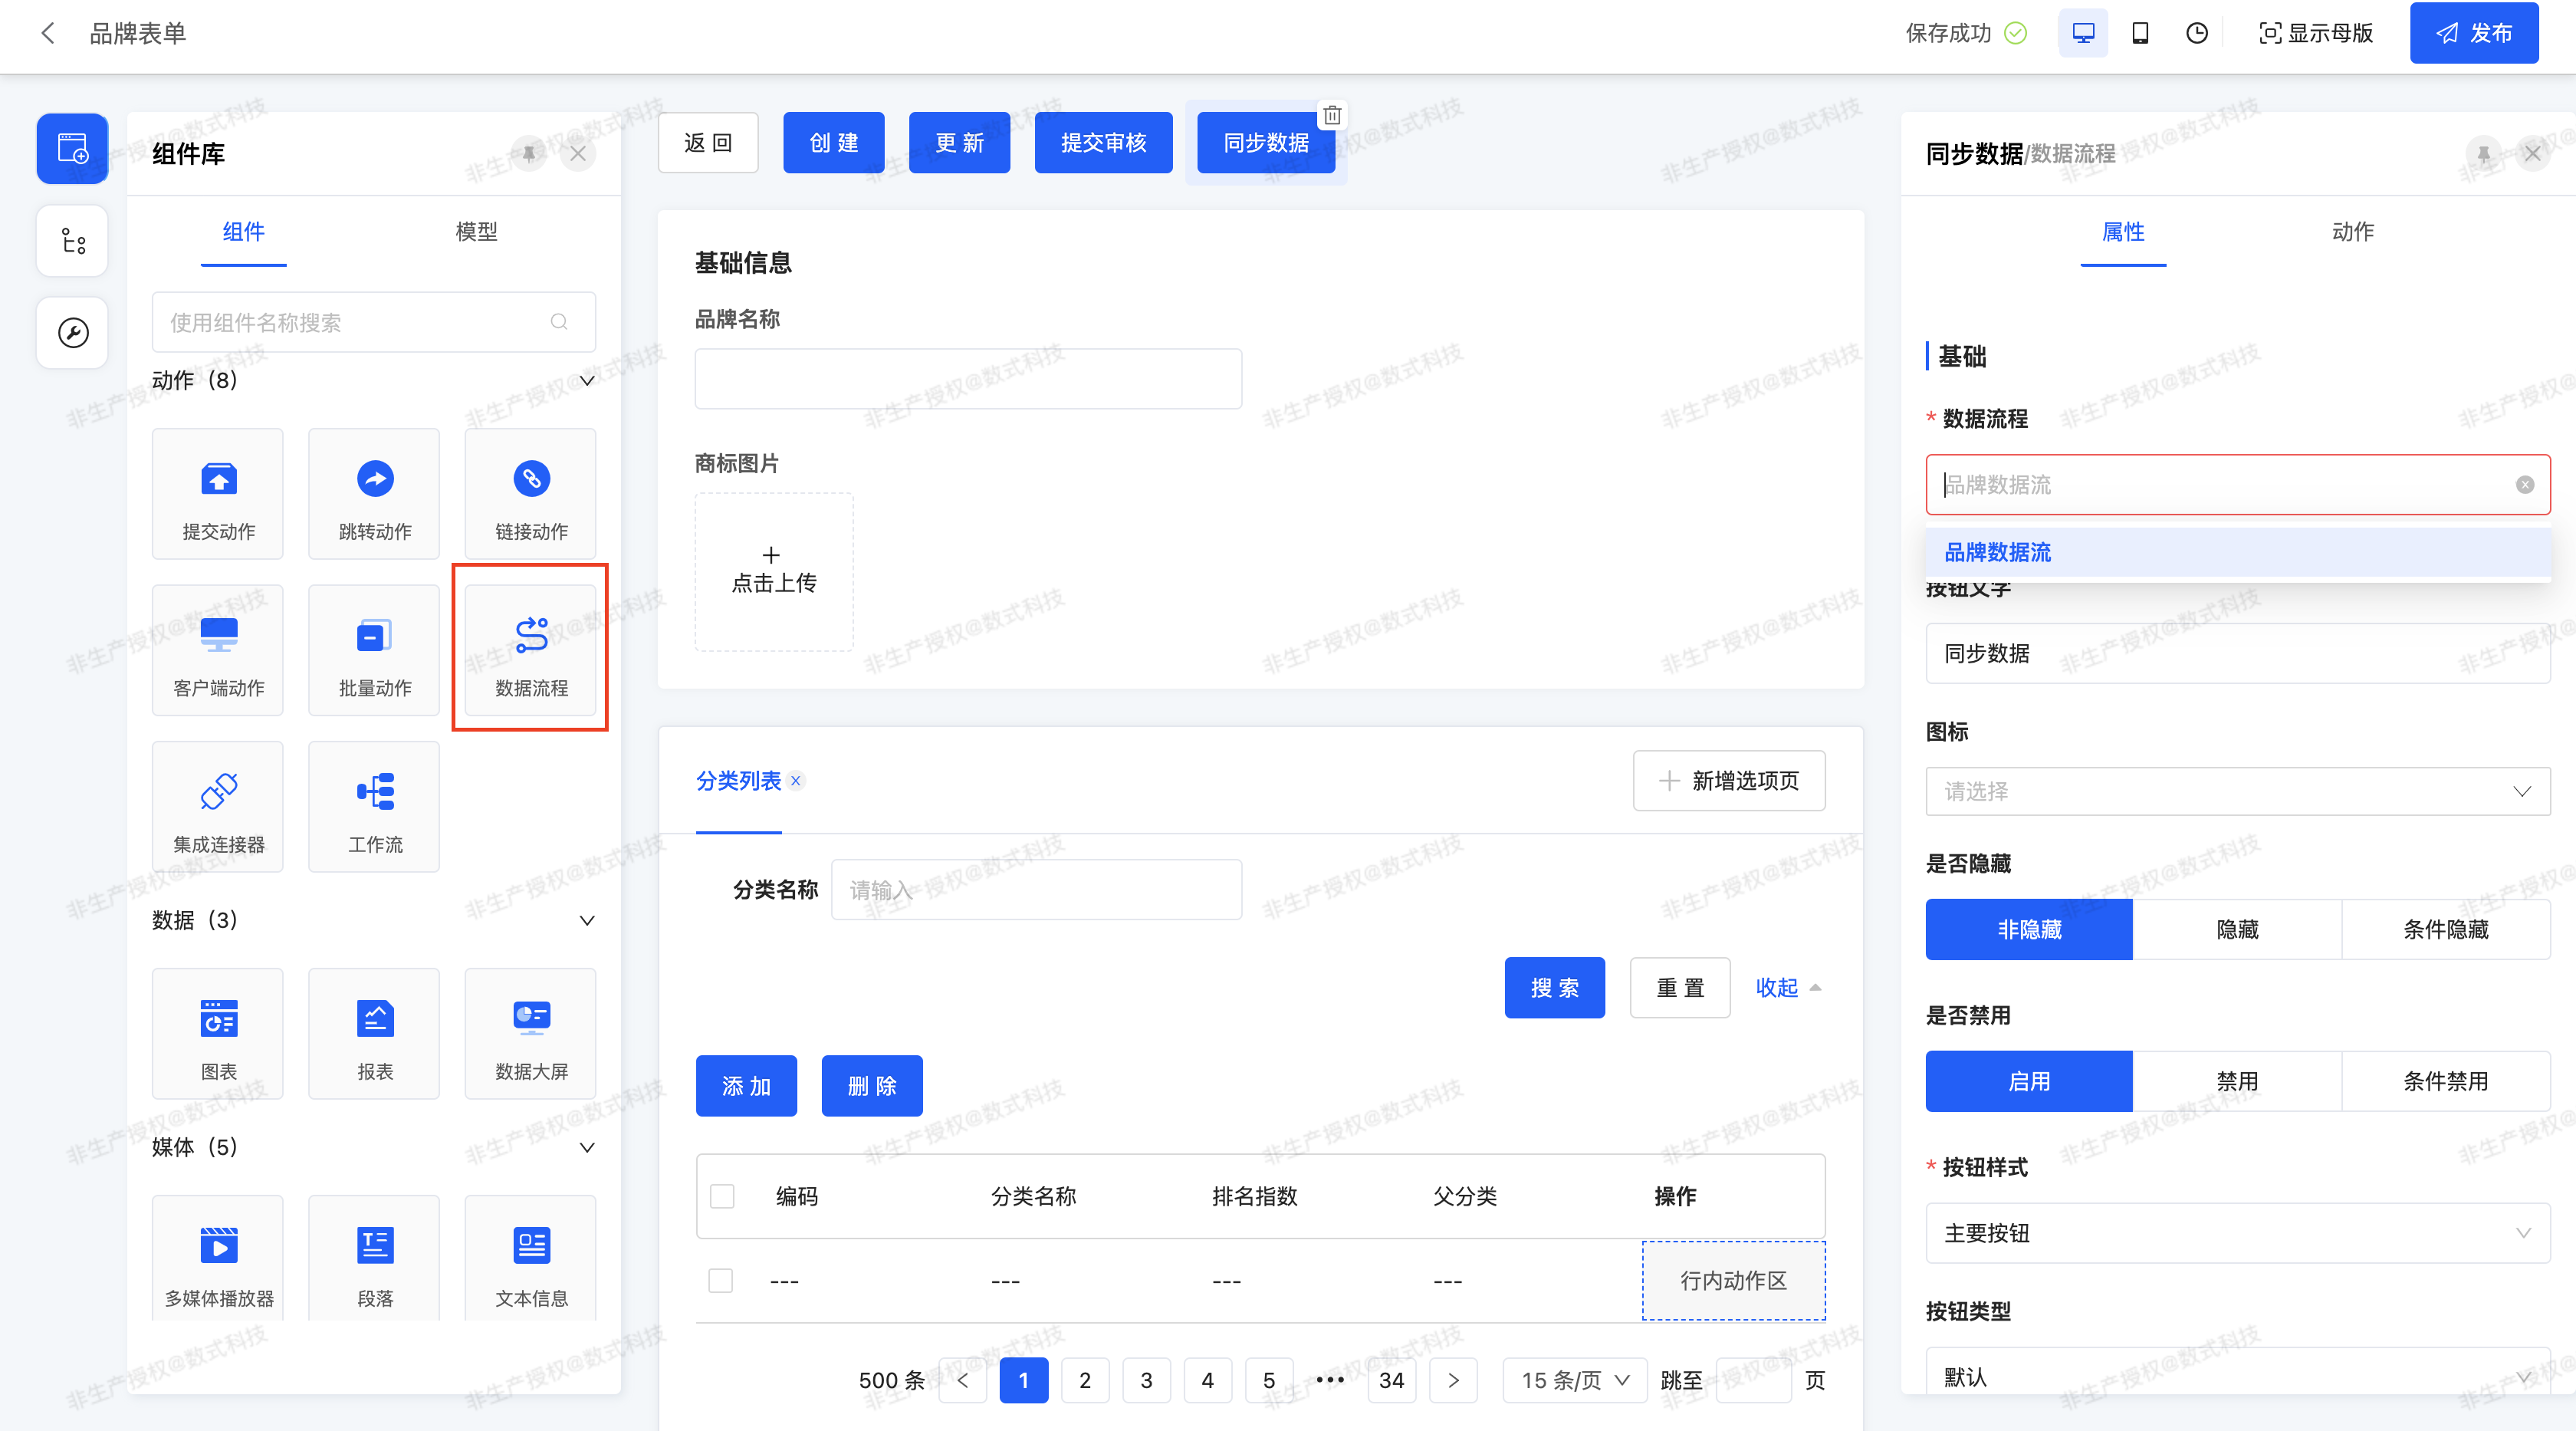Open the 15 条/页 page size dropdown
2576x1431 pixels.
pos(1574,1380)
